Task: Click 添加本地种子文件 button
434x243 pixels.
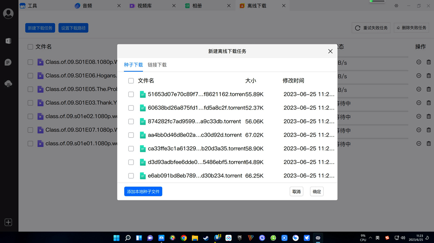Action: pyautogui.click(x=143, y=191)
